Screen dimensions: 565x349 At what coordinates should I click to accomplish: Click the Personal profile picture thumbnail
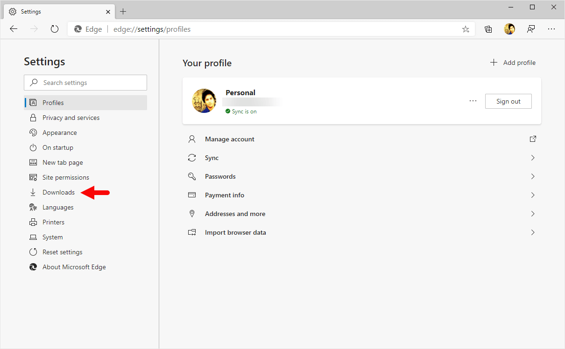click(204, 100)
